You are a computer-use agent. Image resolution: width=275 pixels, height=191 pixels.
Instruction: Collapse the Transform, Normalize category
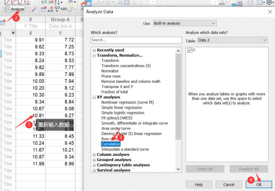point(94,56)
